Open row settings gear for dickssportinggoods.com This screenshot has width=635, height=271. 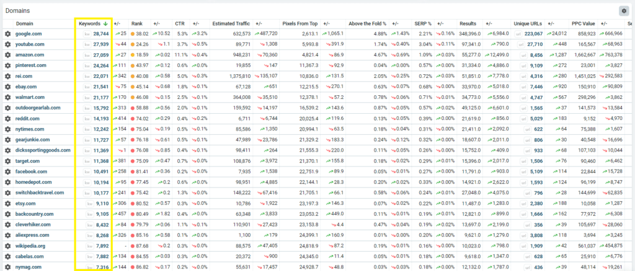[7, 150]
